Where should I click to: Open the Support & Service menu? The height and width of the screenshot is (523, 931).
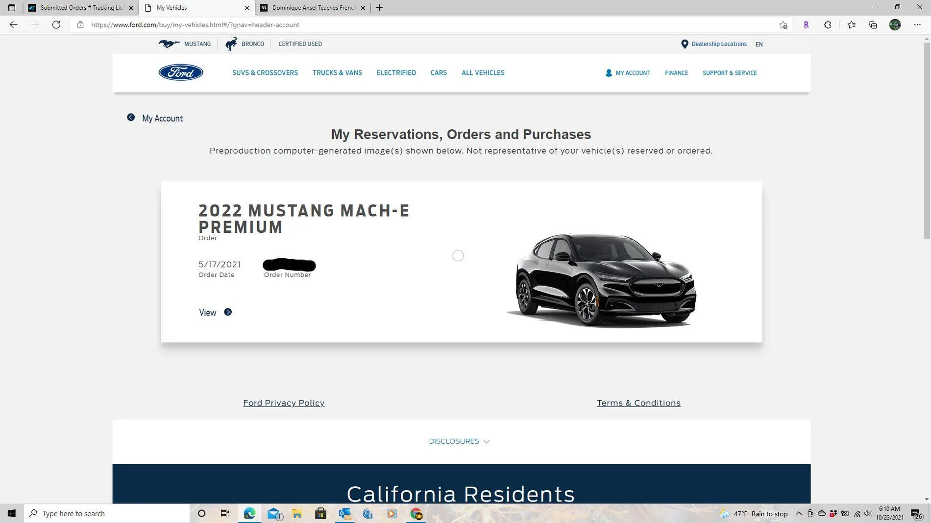[730, 73]
